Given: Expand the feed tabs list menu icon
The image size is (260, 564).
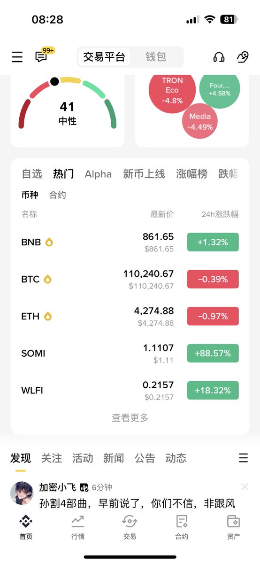Looking at the screenshot, I should [243, 458].
